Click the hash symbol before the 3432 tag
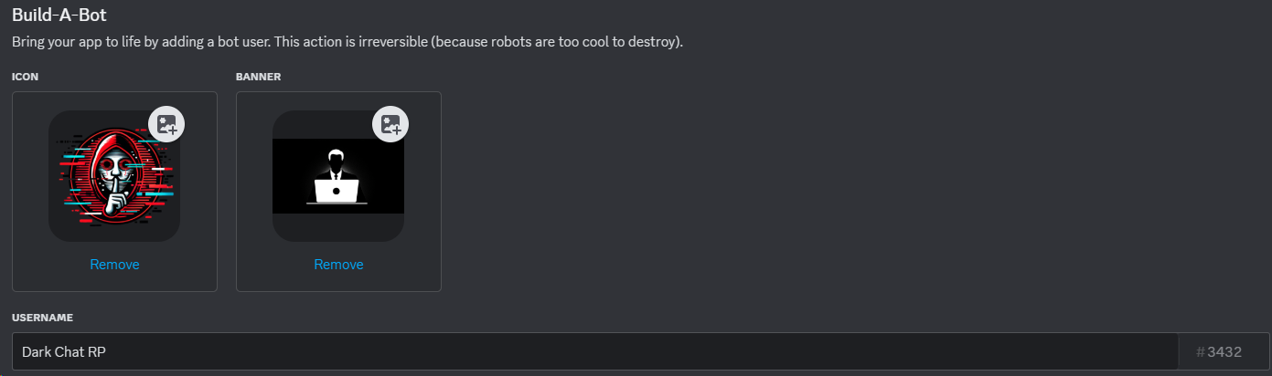This screenshot has height=376, width=1272. pos(1201,351)
